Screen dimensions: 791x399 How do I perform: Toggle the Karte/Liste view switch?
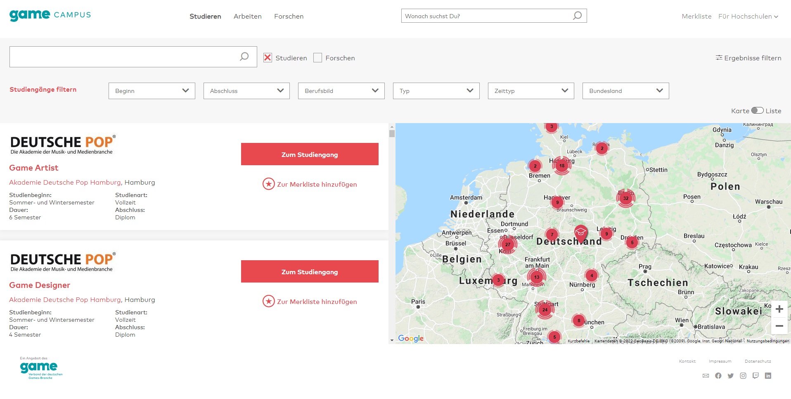[x=757, y=110]
